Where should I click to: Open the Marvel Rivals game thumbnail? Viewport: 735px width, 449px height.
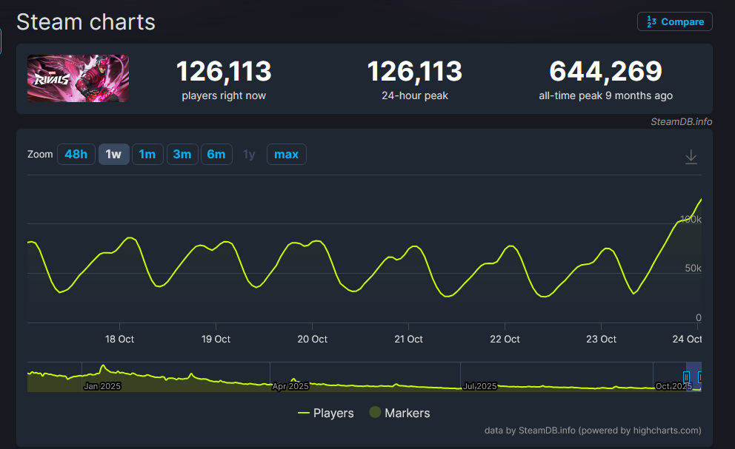(x=78, y=78)
